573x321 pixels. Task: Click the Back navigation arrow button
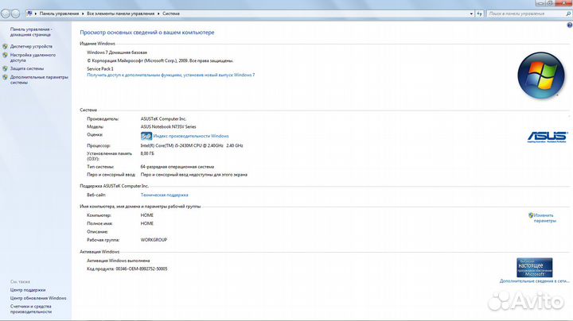(x=6, y=14)
